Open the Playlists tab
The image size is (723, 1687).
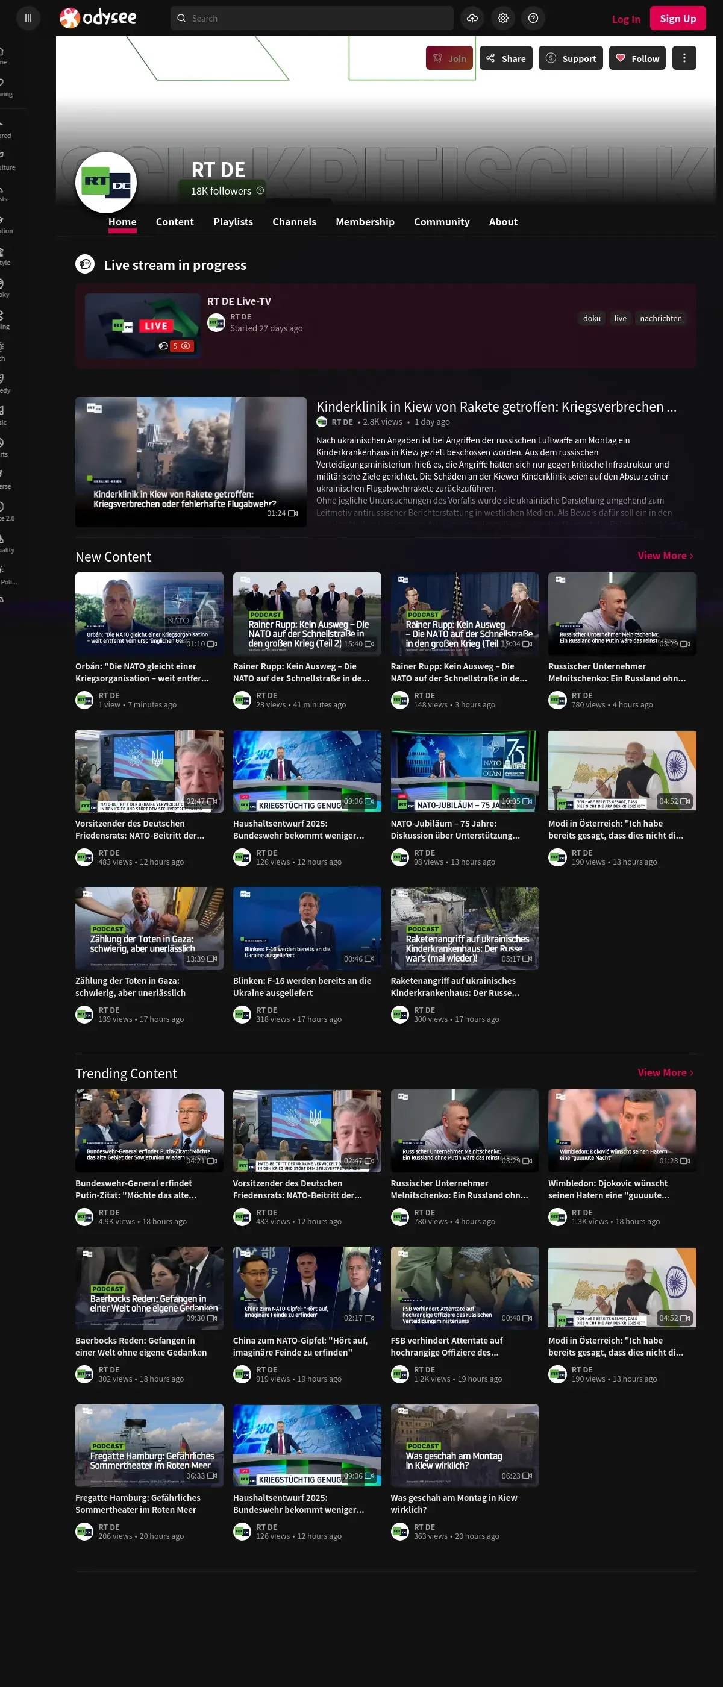click(x=233, y=222)
